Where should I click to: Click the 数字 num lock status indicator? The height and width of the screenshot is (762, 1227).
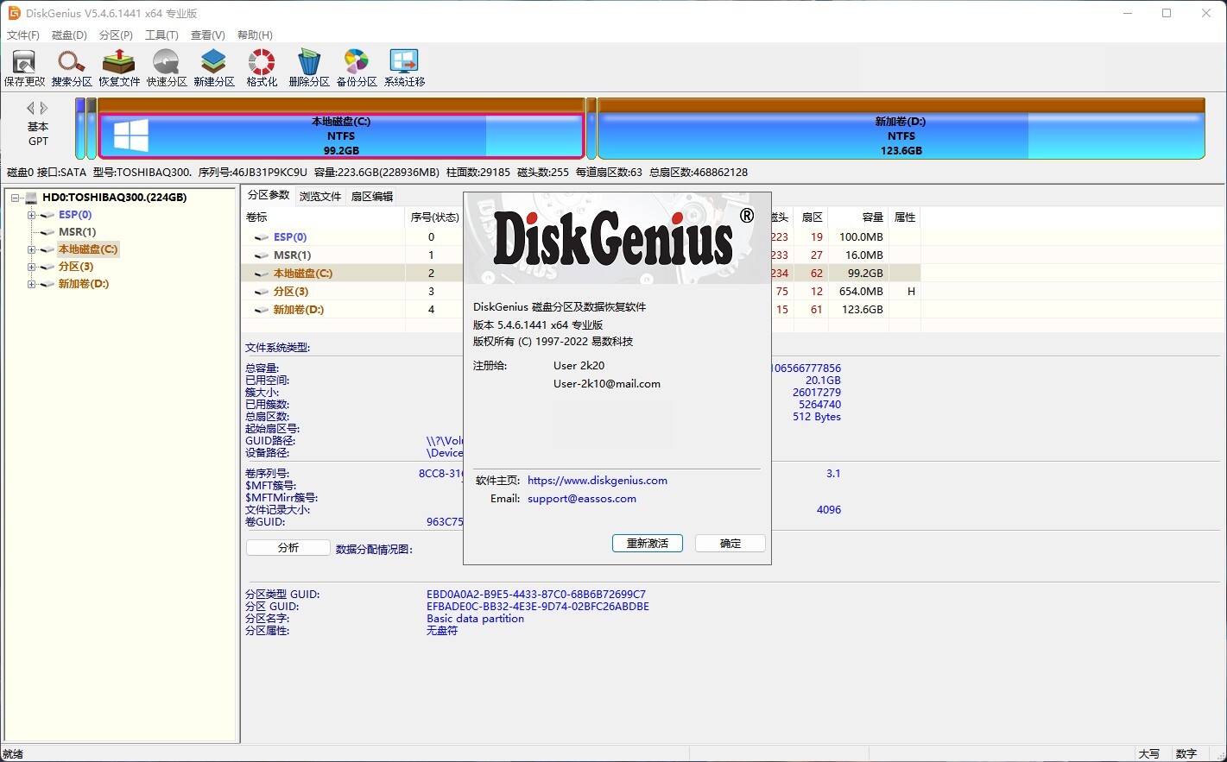(1186, 754)
